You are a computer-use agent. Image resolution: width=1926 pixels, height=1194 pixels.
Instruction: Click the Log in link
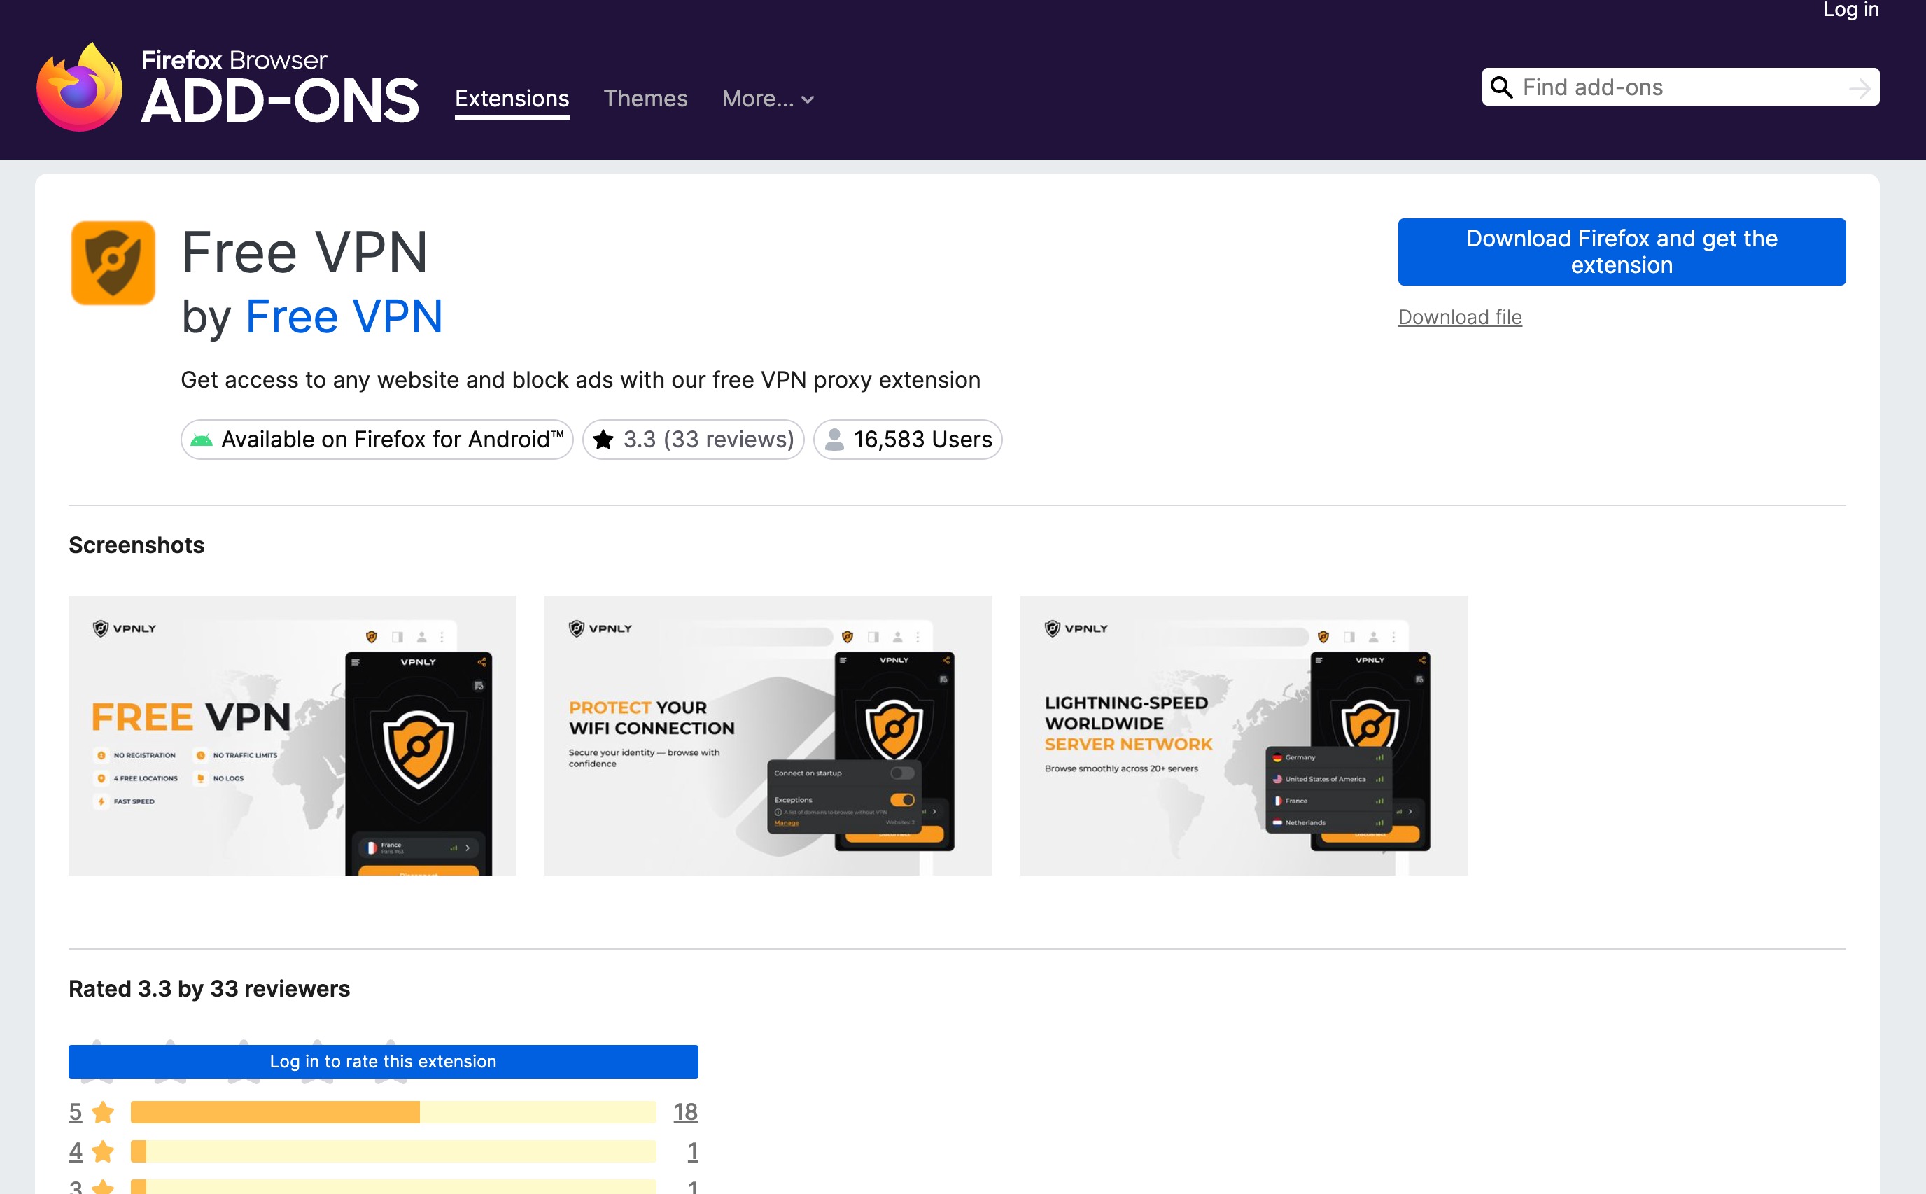(x=1850, y=10)
